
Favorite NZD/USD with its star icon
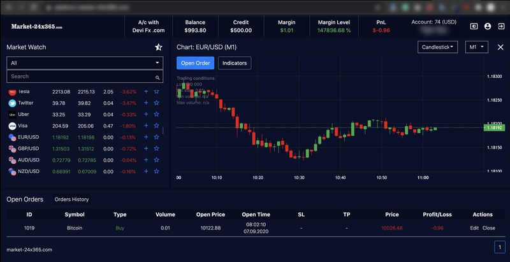coord(156,171)
